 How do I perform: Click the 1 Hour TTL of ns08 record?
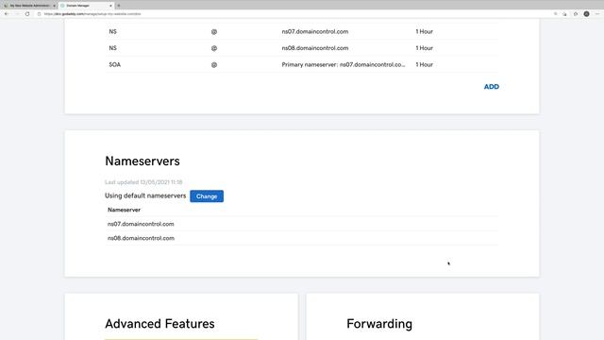coord(424,48)
